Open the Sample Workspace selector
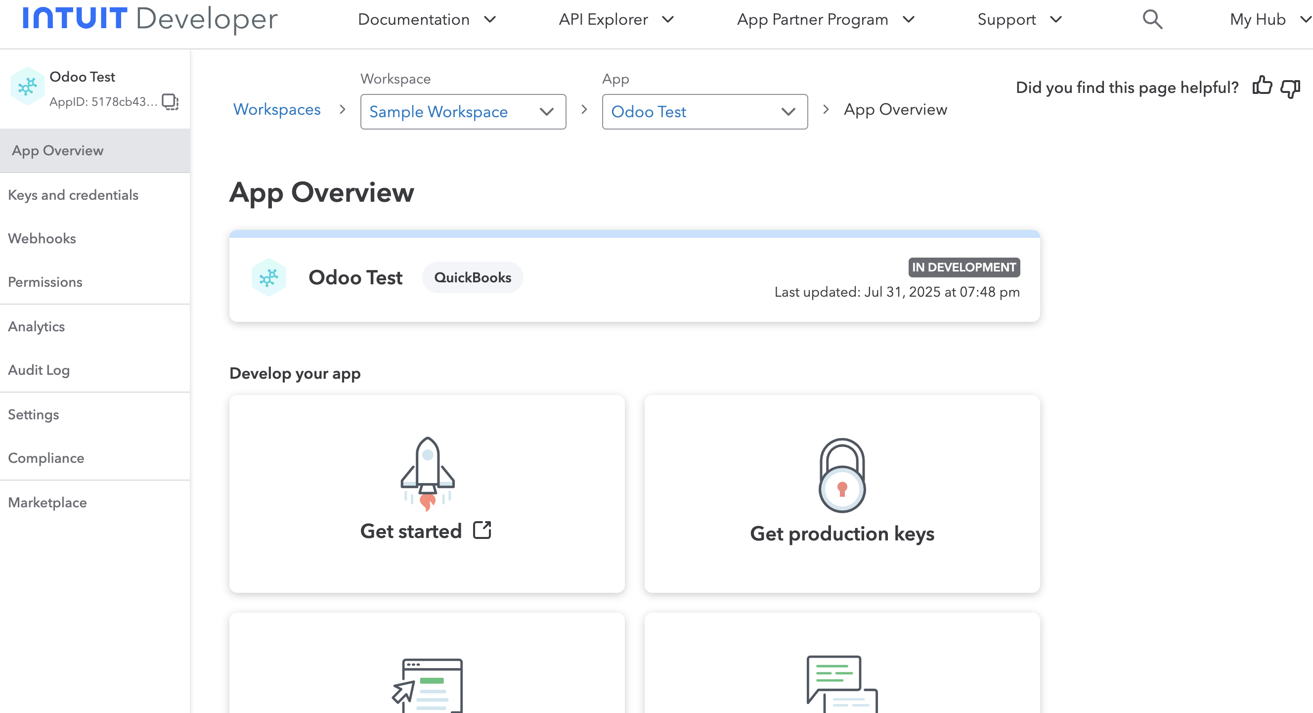Image resolution: width=1313 pixels, height=713 pixels. 463,112
